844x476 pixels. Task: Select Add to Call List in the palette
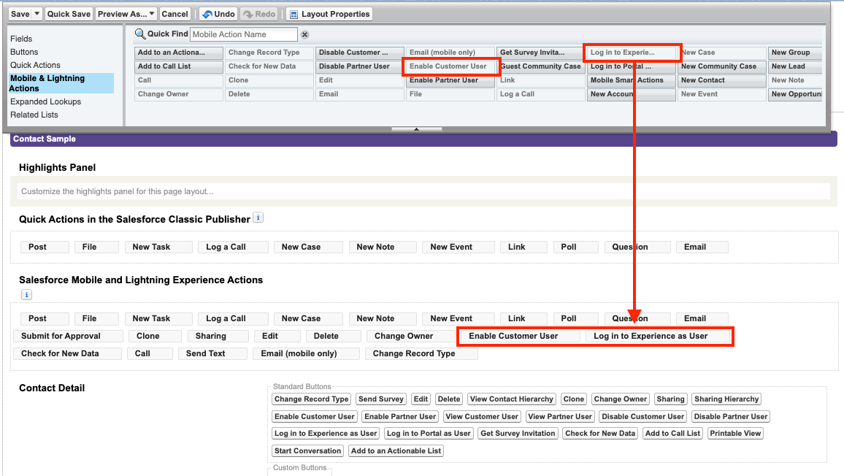[179, 66]
